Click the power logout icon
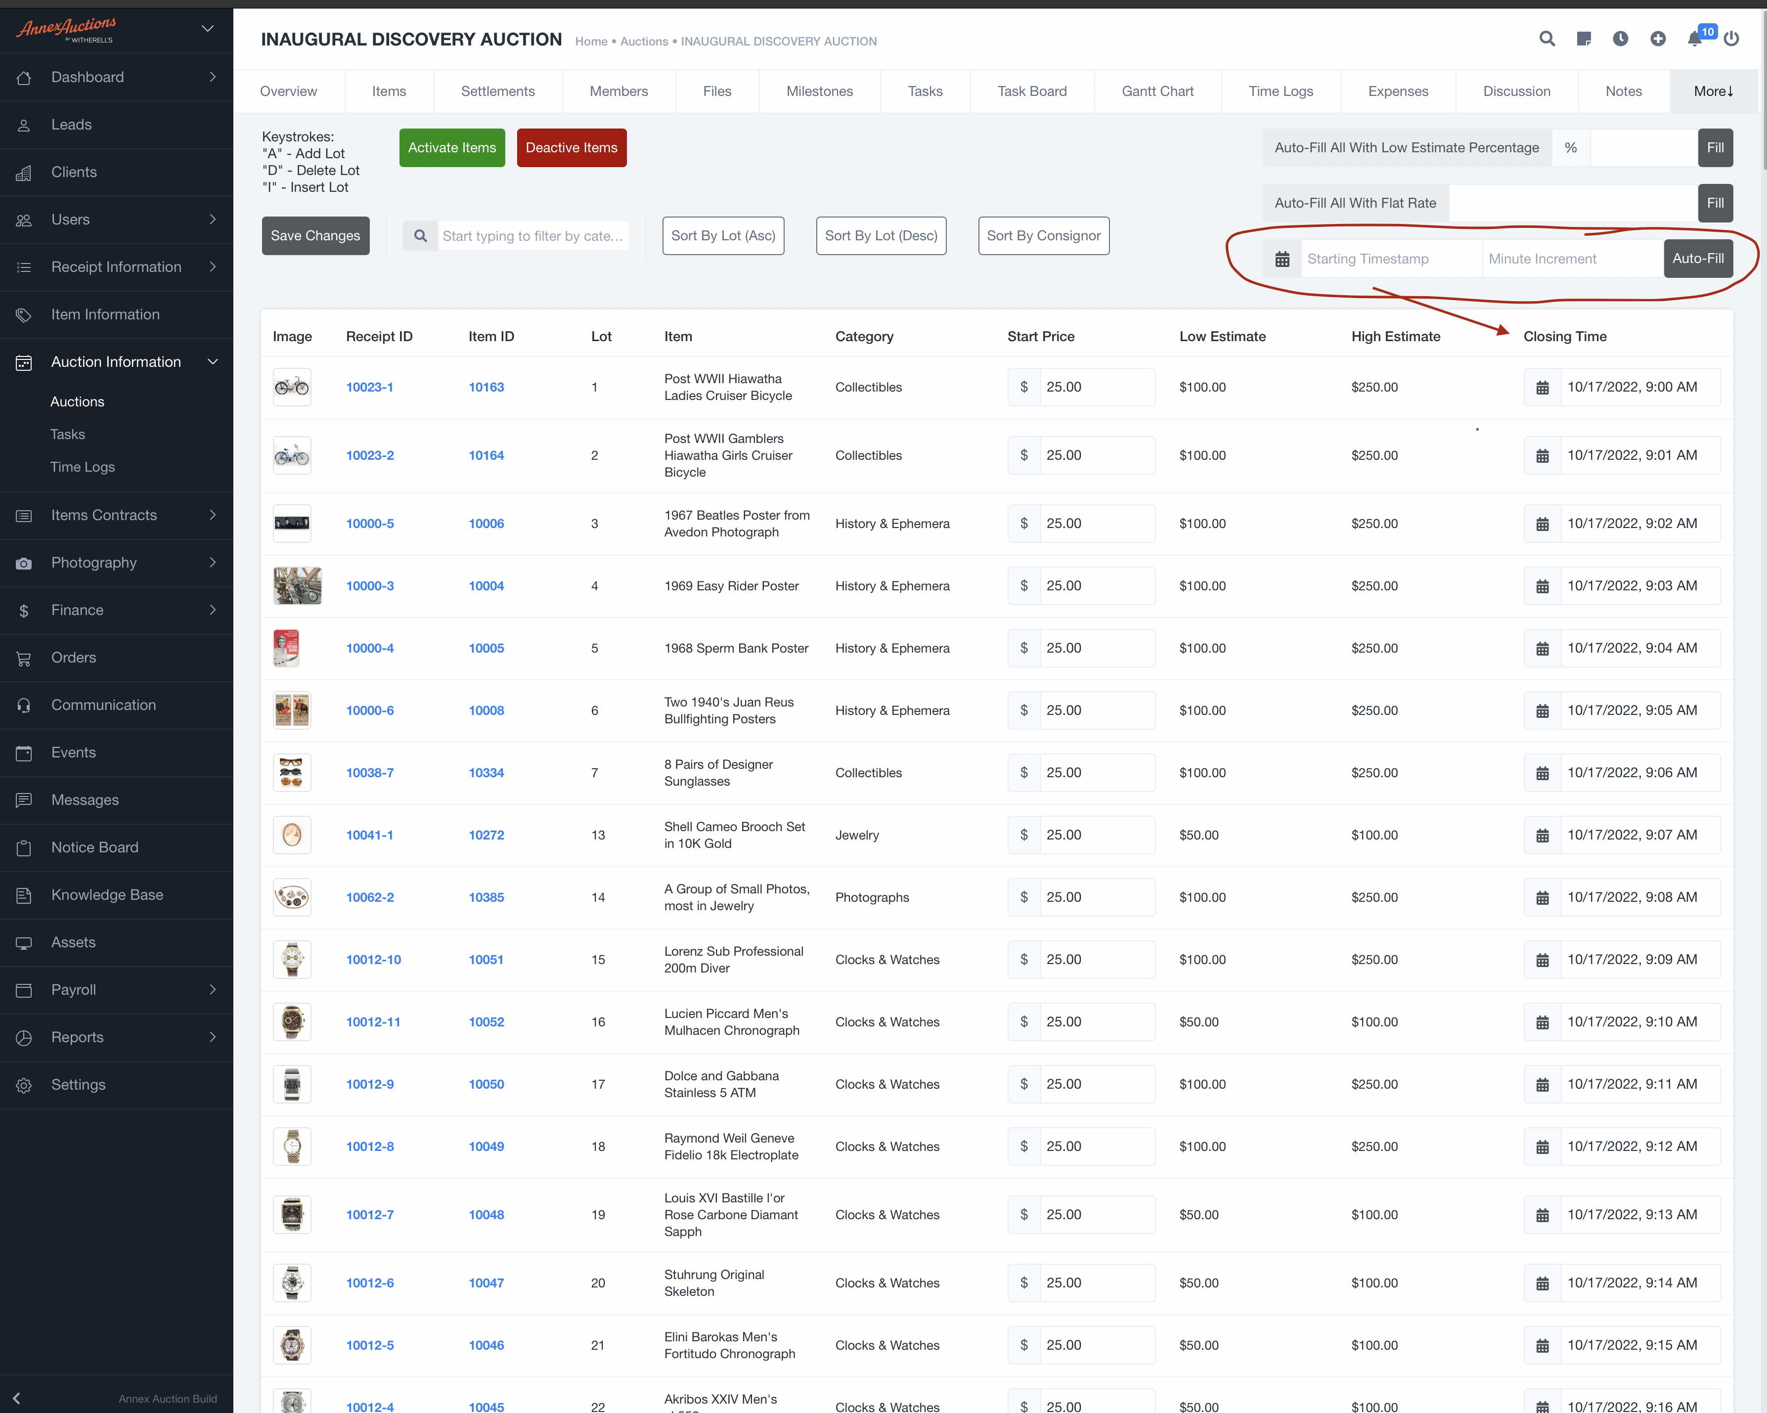This screenshot has width=1767, height=1413. [1731, 39]
